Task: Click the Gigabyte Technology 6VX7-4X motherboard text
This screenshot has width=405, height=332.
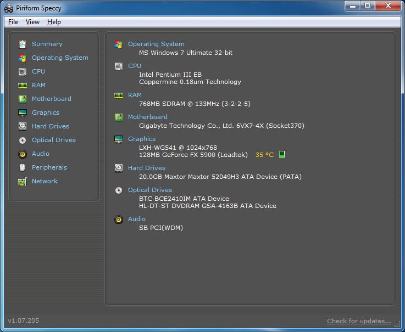Action: tap(221, 126)
